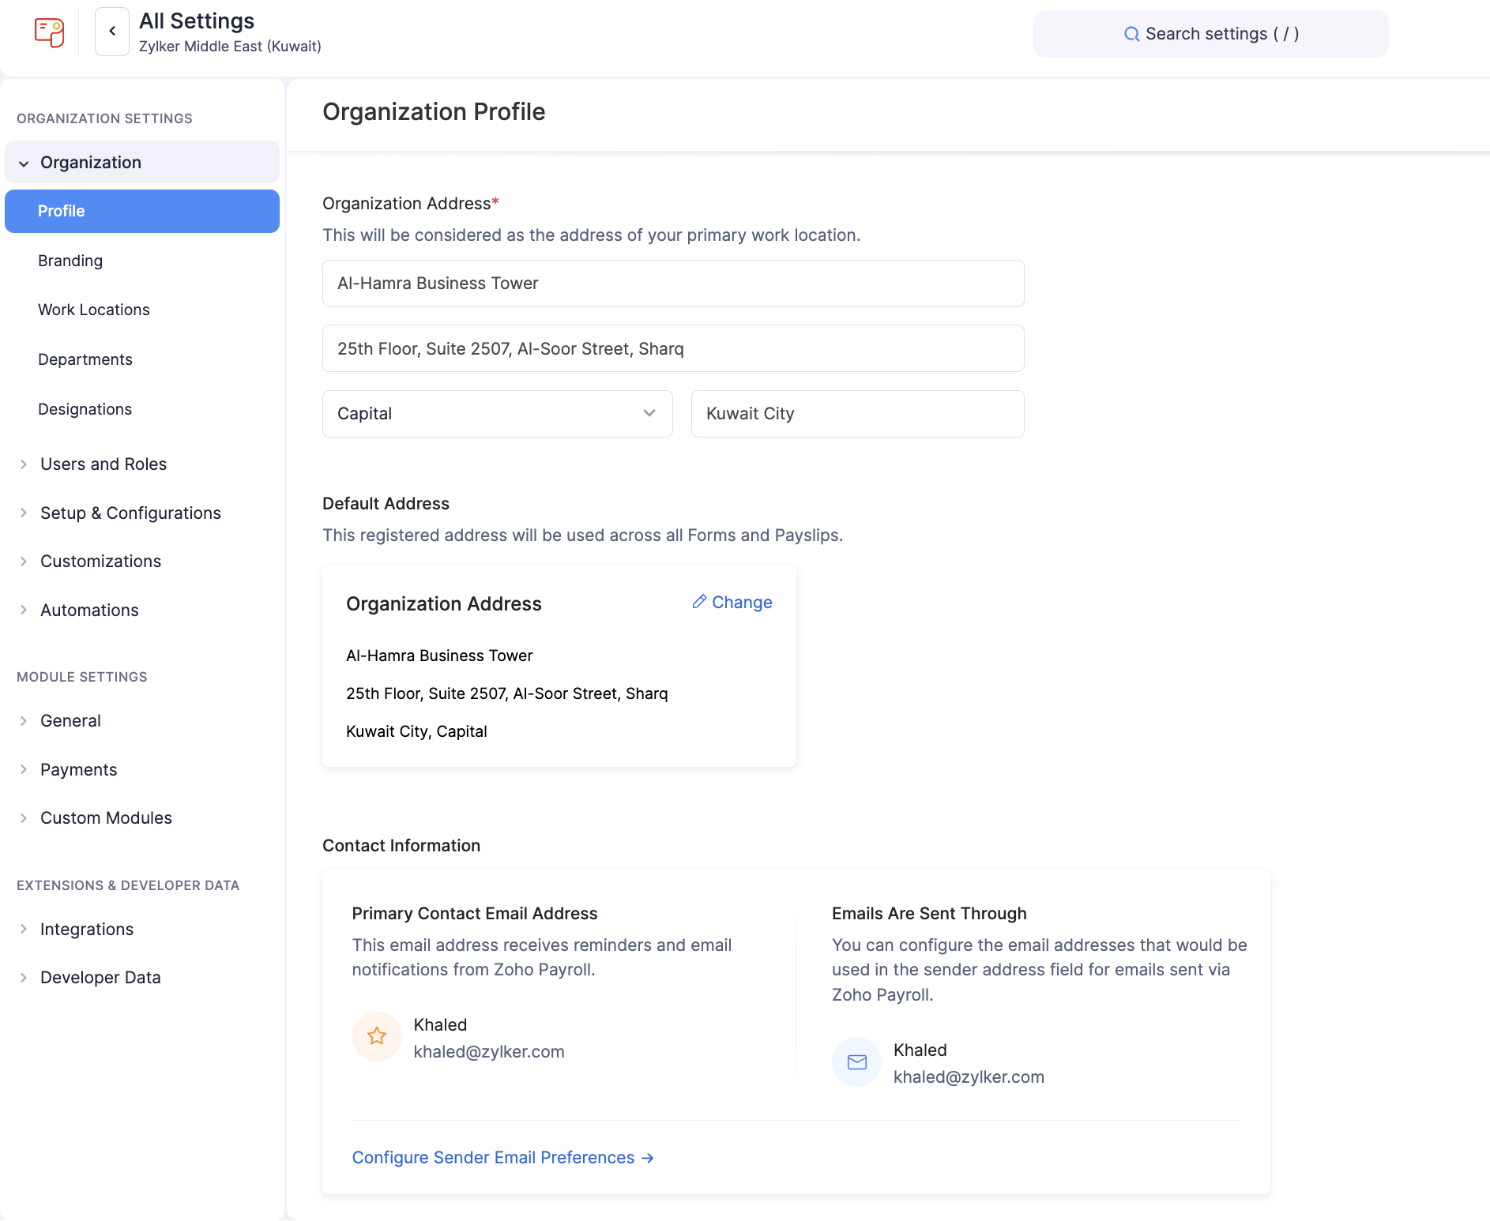Collapse the Organization section

[x=24, y=163]
